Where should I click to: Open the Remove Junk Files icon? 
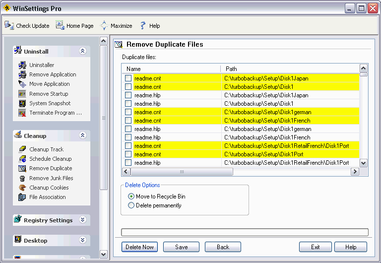[x=22, y=178]
